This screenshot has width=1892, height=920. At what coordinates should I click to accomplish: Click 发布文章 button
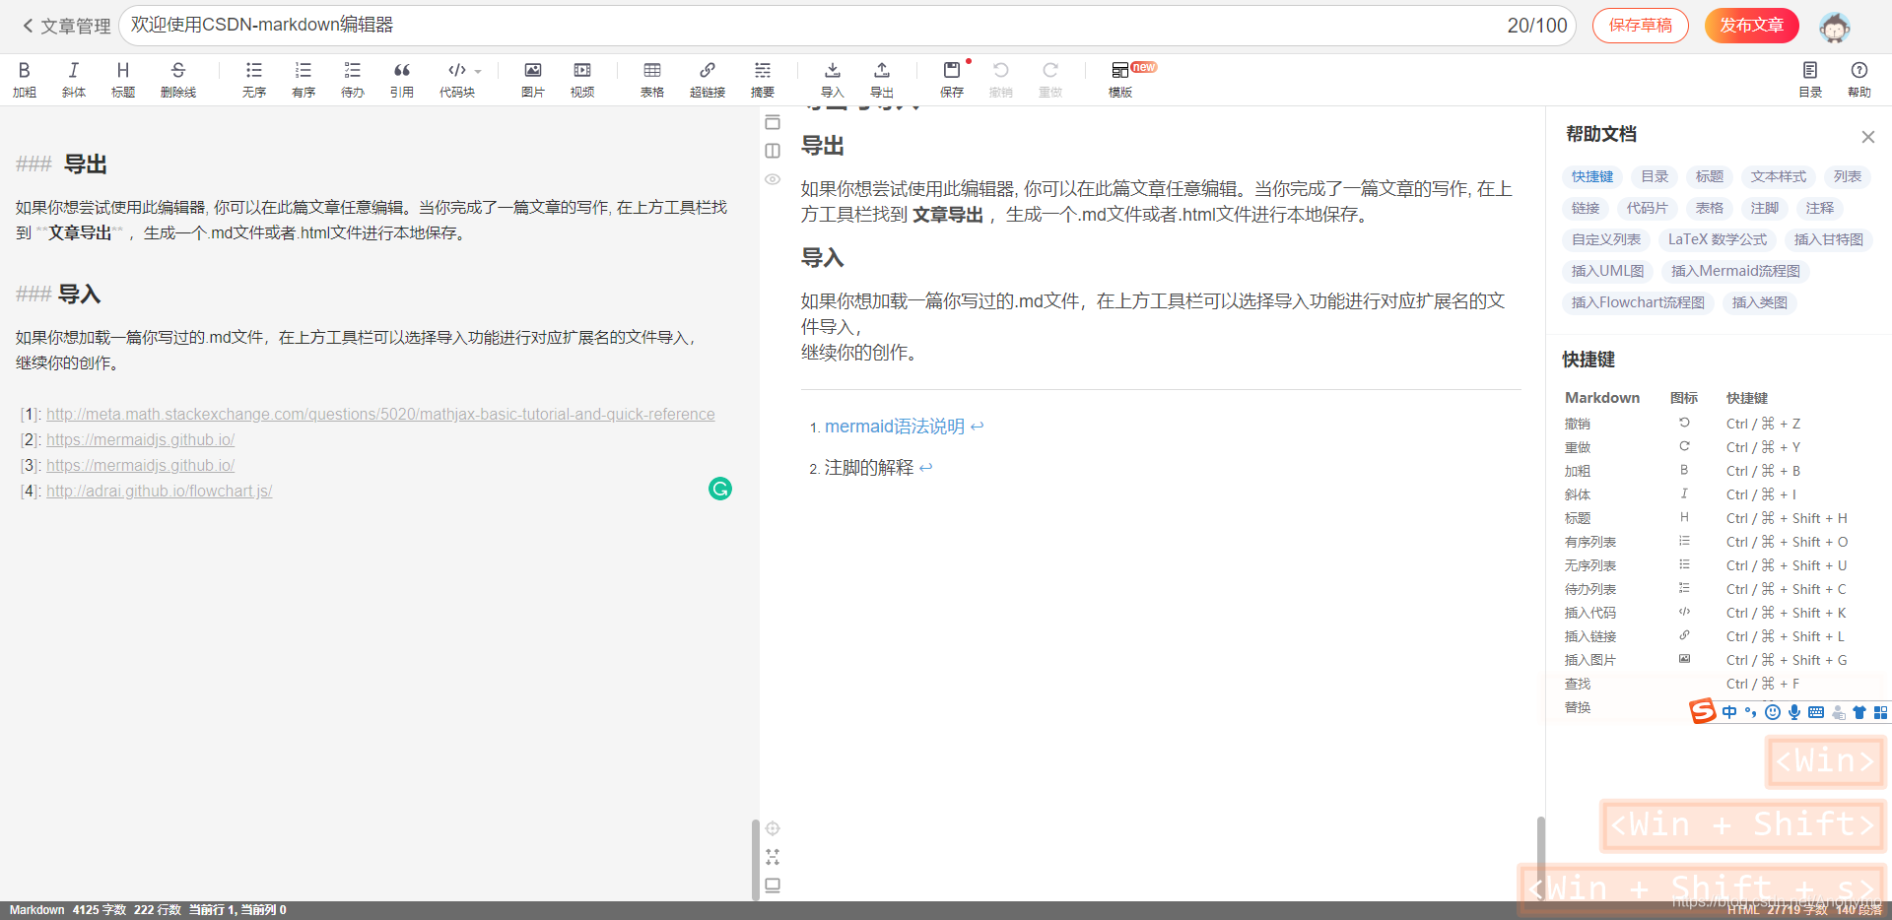tap(1752, 26)
